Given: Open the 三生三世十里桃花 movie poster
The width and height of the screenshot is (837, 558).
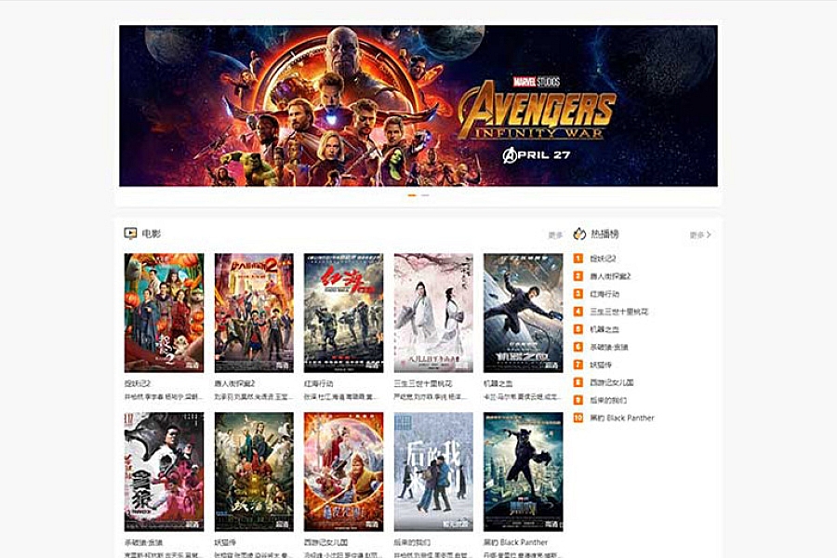Looking at the screenshot, I should click(433, 312).
